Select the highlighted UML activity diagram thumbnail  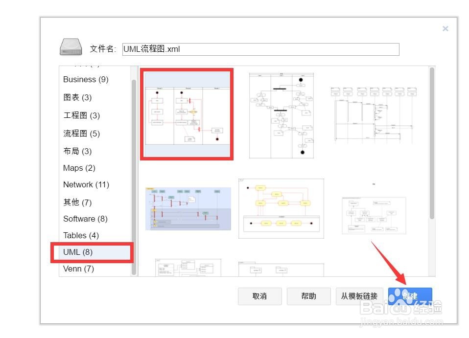coord(187,113)
